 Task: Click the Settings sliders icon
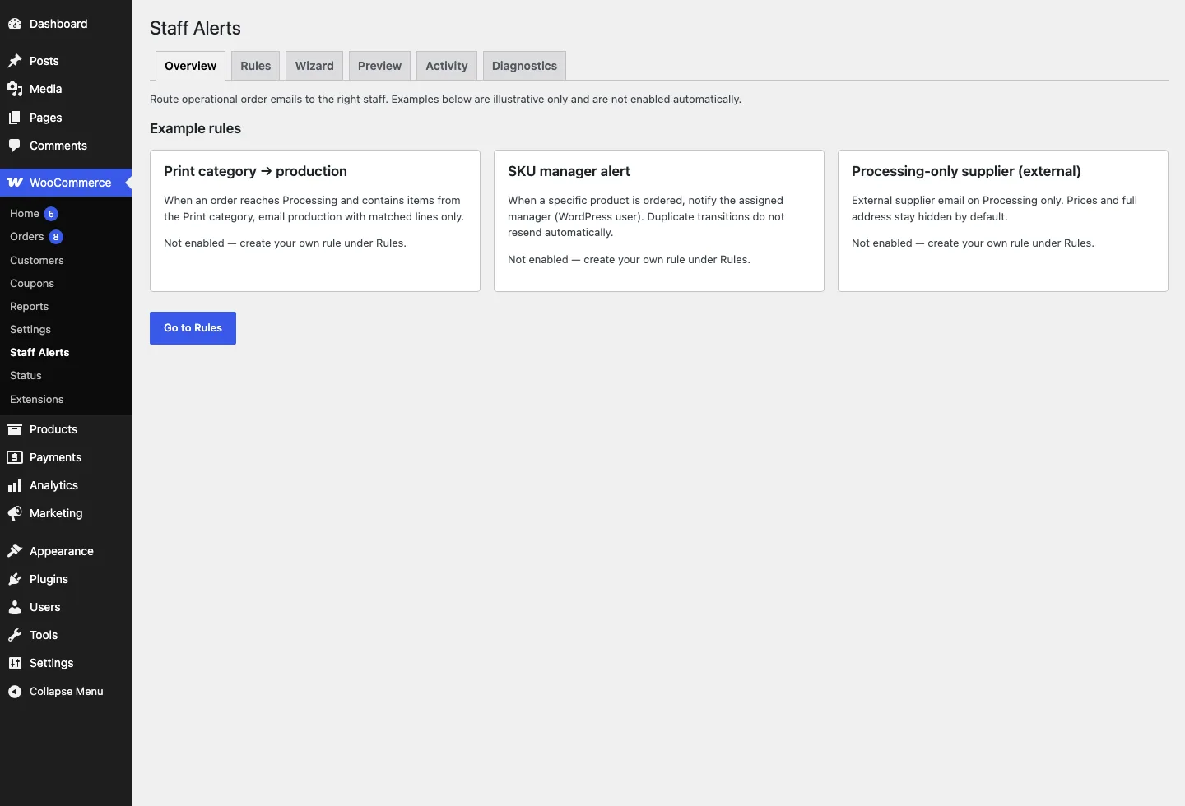15,663
